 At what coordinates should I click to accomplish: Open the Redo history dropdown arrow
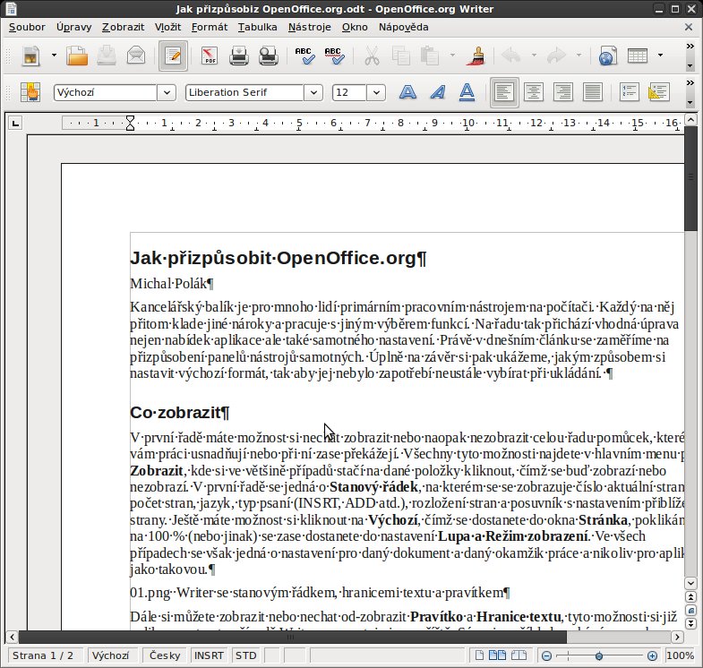pyautogui.click(x=579, y=56)
